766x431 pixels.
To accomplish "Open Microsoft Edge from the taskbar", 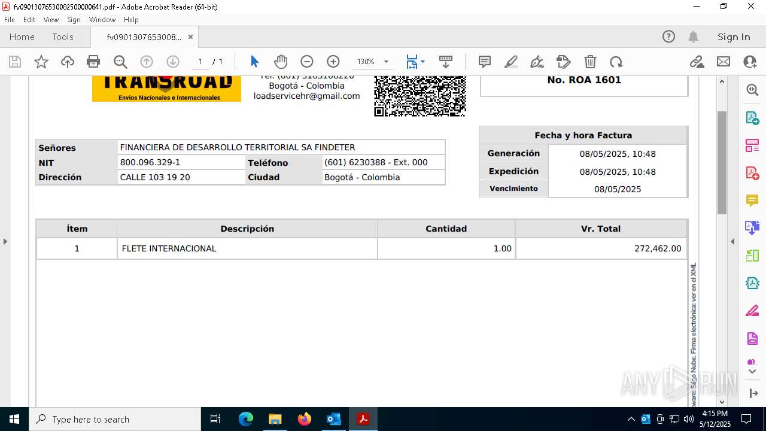I will (x=246, y=419).
